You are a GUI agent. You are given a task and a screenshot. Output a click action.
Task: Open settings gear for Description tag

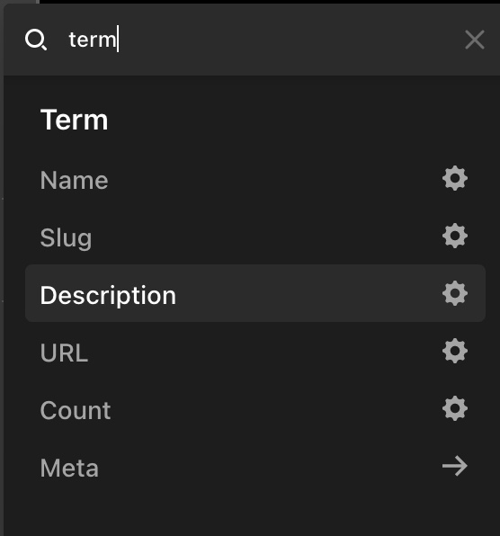click(454, 293)
